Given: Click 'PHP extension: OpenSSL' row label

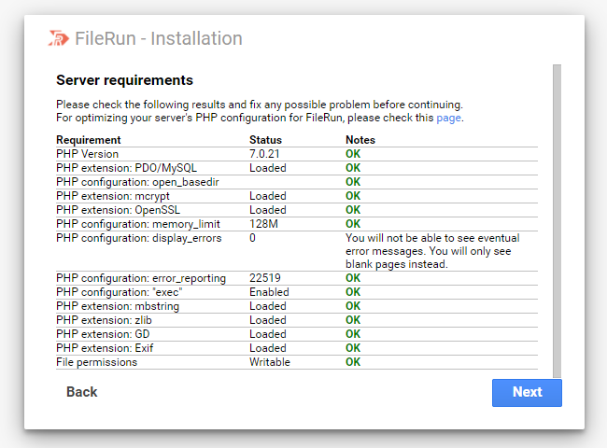Looking at the screenshot, I should (x=118, y=210).
